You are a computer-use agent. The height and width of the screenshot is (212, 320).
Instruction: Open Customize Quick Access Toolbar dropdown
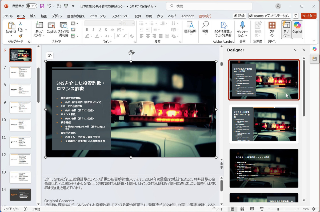[x=73, y=6]
